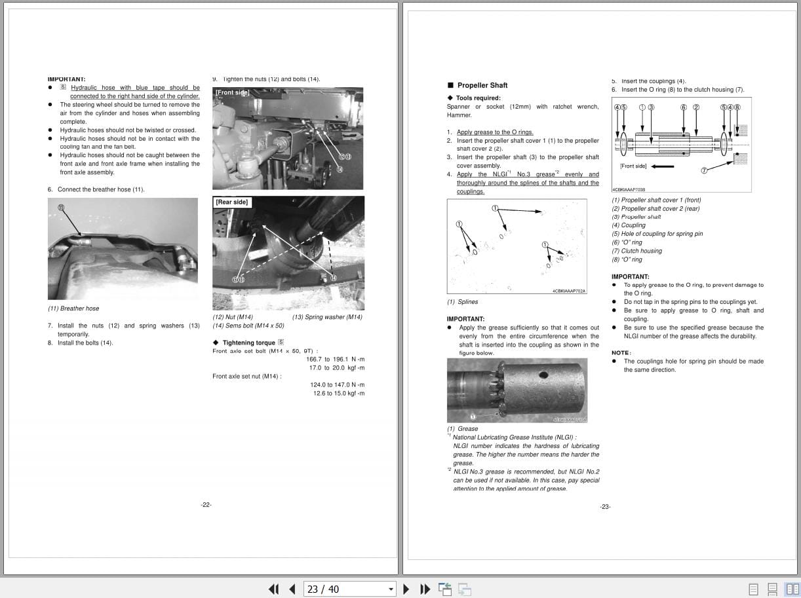
Task: Click '(14) Sems bolt (M14 x 50)' caption
Action: pos(248,326)
